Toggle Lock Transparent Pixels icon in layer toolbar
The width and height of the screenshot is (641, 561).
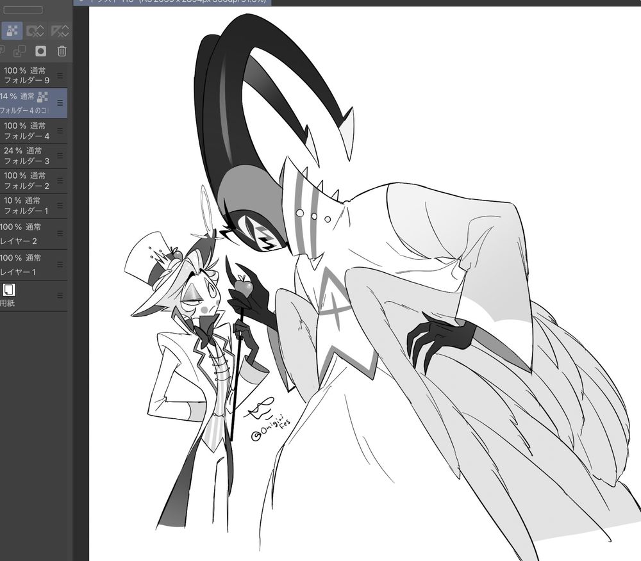pyautogui.click(x=12, y=31)
